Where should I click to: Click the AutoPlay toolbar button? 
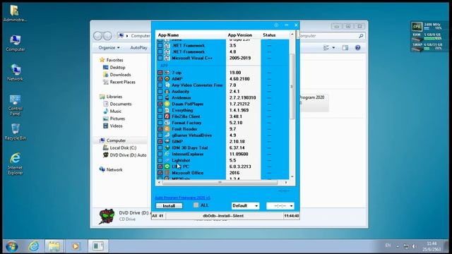coord(138,48)
